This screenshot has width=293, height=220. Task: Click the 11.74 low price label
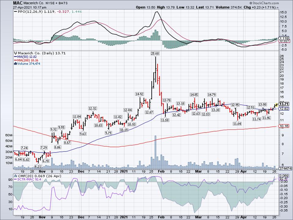[x=257, y=119]
